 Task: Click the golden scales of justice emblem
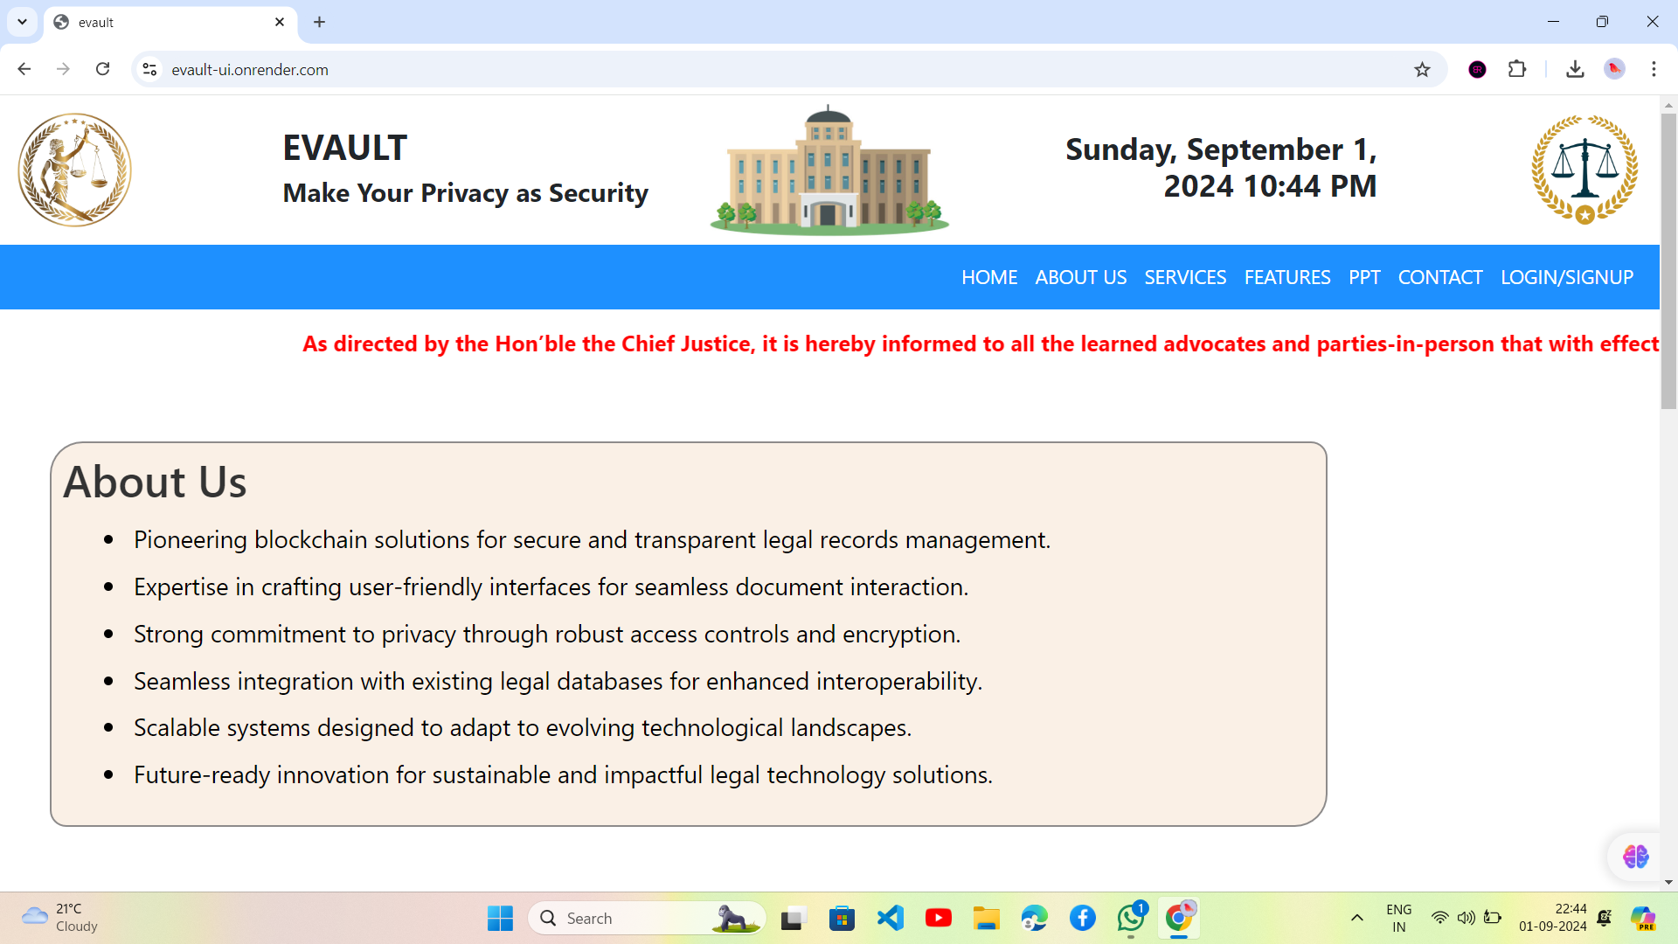tap(1584, 170)
